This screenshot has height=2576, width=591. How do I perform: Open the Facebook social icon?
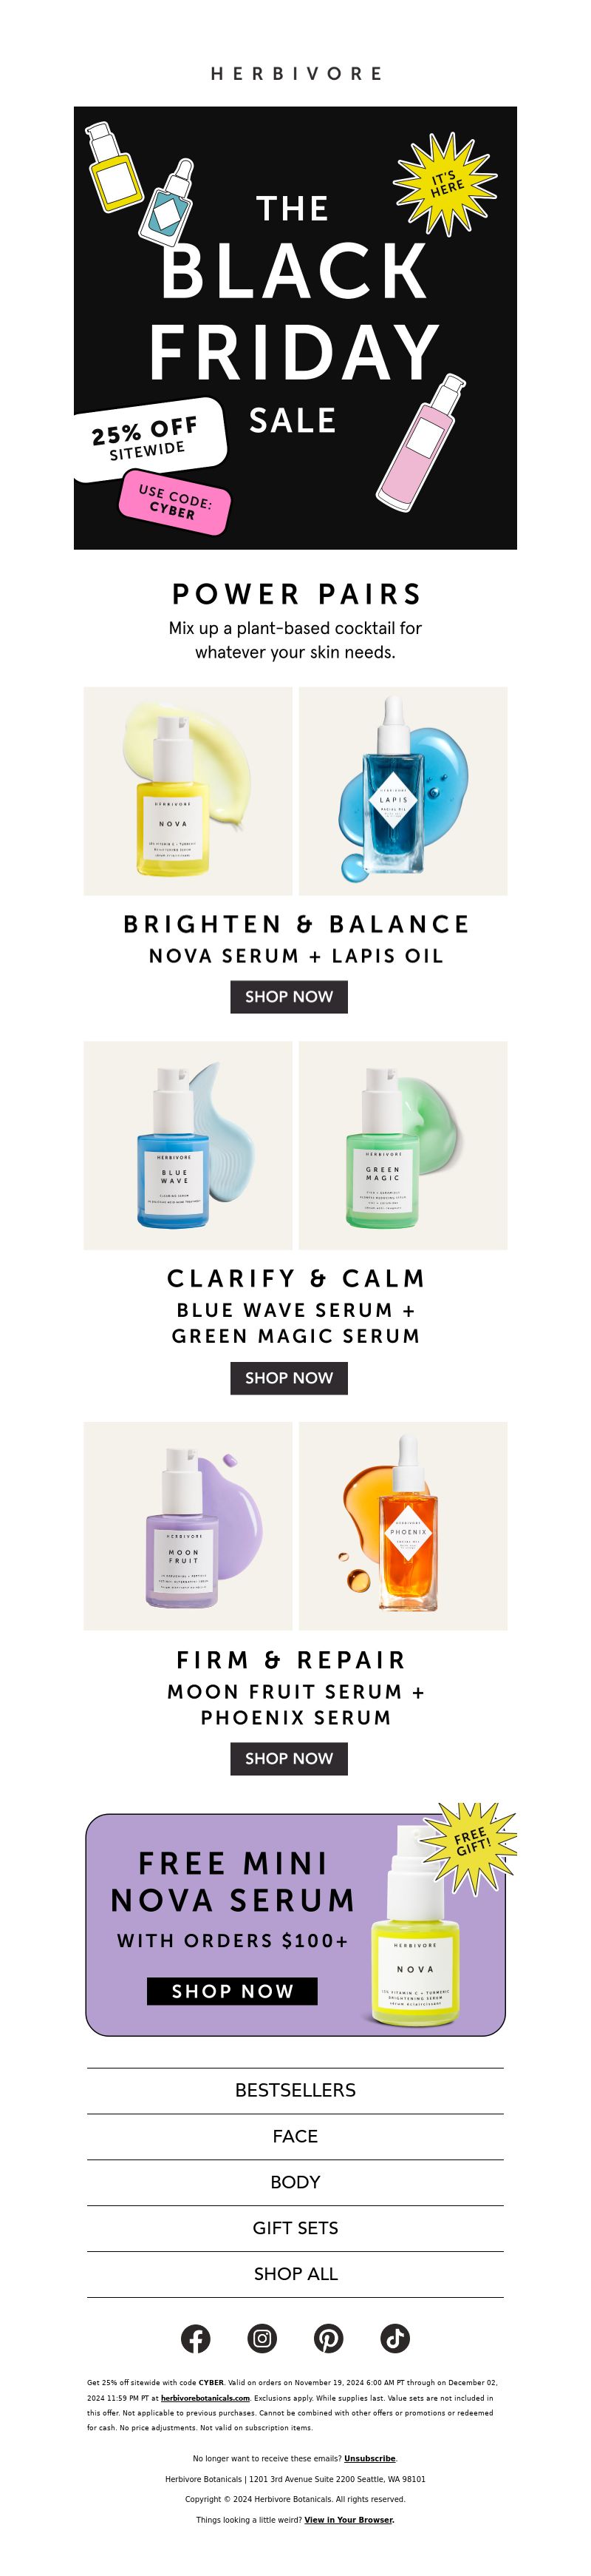click(196, 2338)
